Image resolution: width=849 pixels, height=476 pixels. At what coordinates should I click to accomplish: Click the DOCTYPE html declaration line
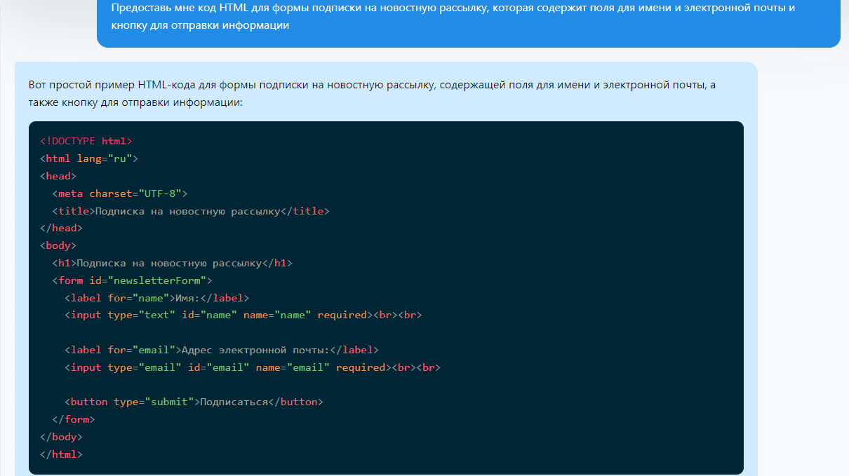click(86, 141)
